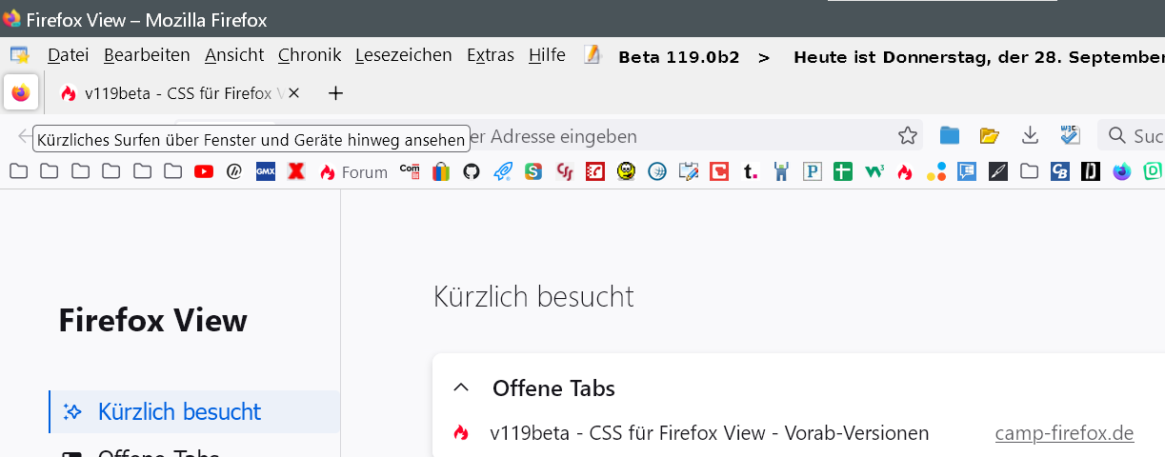This screenshot has height=457, width=1165.
Task: Bookmark this page with the star icon
Action: click(908, 136)
